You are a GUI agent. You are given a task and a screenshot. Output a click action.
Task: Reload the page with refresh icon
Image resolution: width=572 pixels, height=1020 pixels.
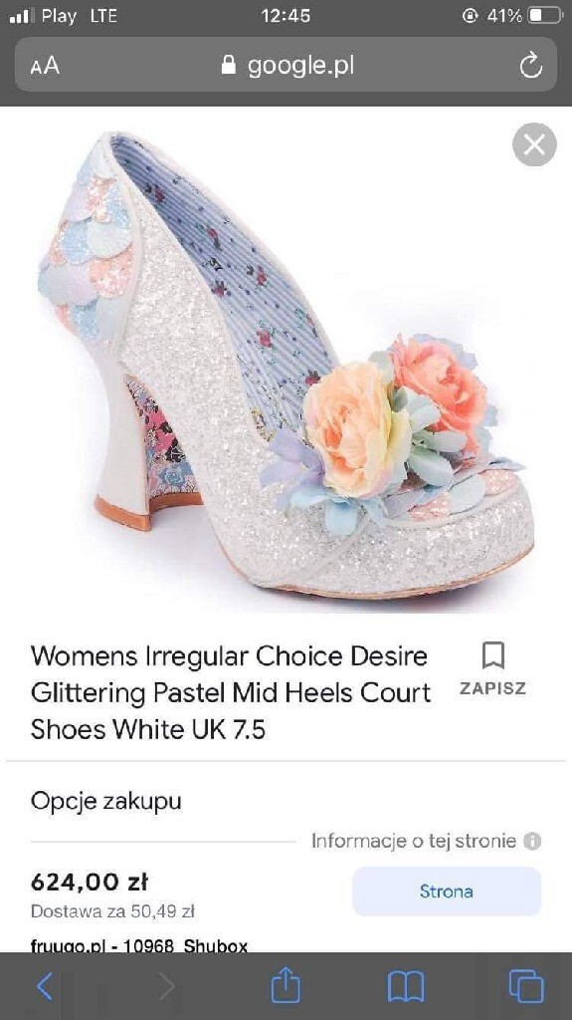pyautogui.click(x=531, y=66)
